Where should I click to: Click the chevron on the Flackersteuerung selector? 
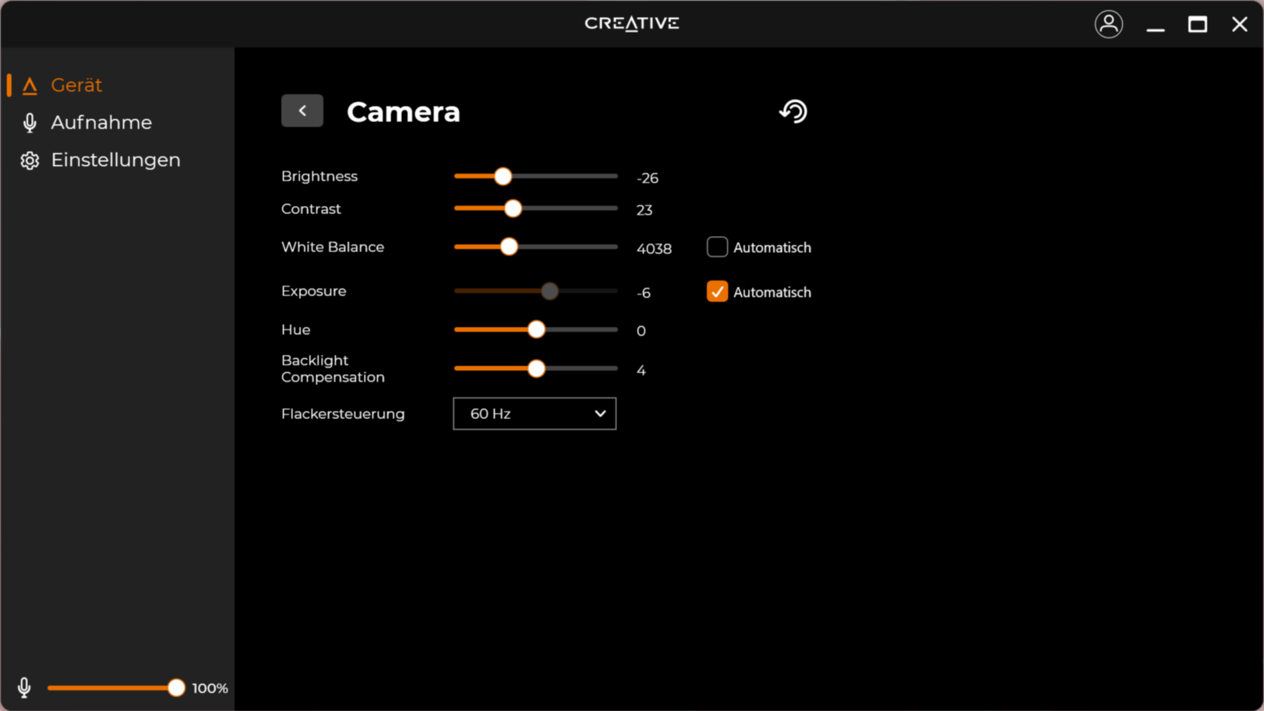[x=599, y=414]
